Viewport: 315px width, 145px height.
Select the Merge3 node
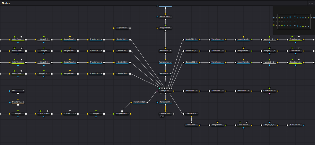click(x=44, y=51)
